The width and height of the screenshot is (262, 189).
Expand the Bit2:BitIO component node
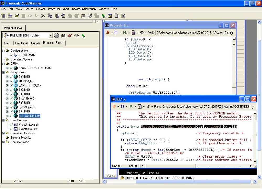click(x=7, y=90)
